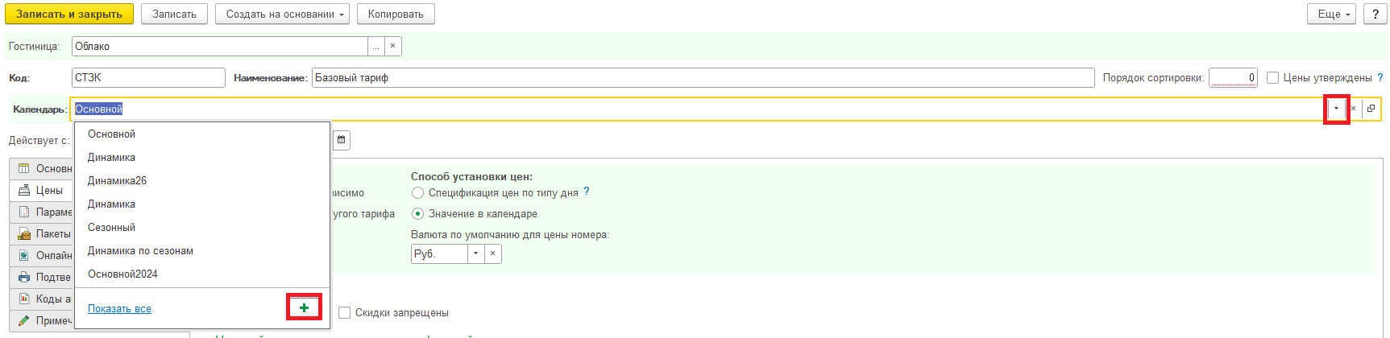Toggle the Цены утверждены checkbox
This screenshot has width=1390, height=338.
[x=1272, y=77]
